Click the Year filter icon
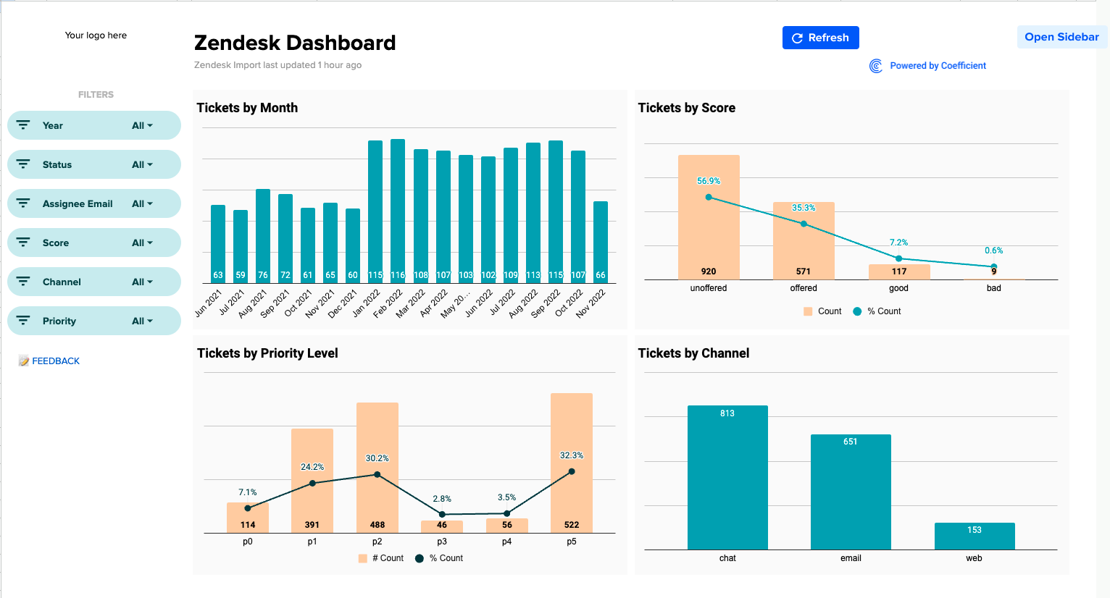This screenshot has width=1110, height=598. 23,125
